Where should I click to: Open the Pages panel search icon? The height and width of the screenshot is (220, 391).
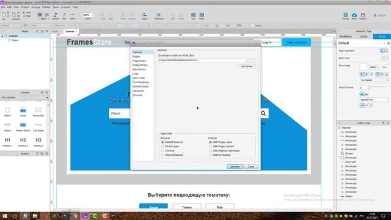click(46, 31)
